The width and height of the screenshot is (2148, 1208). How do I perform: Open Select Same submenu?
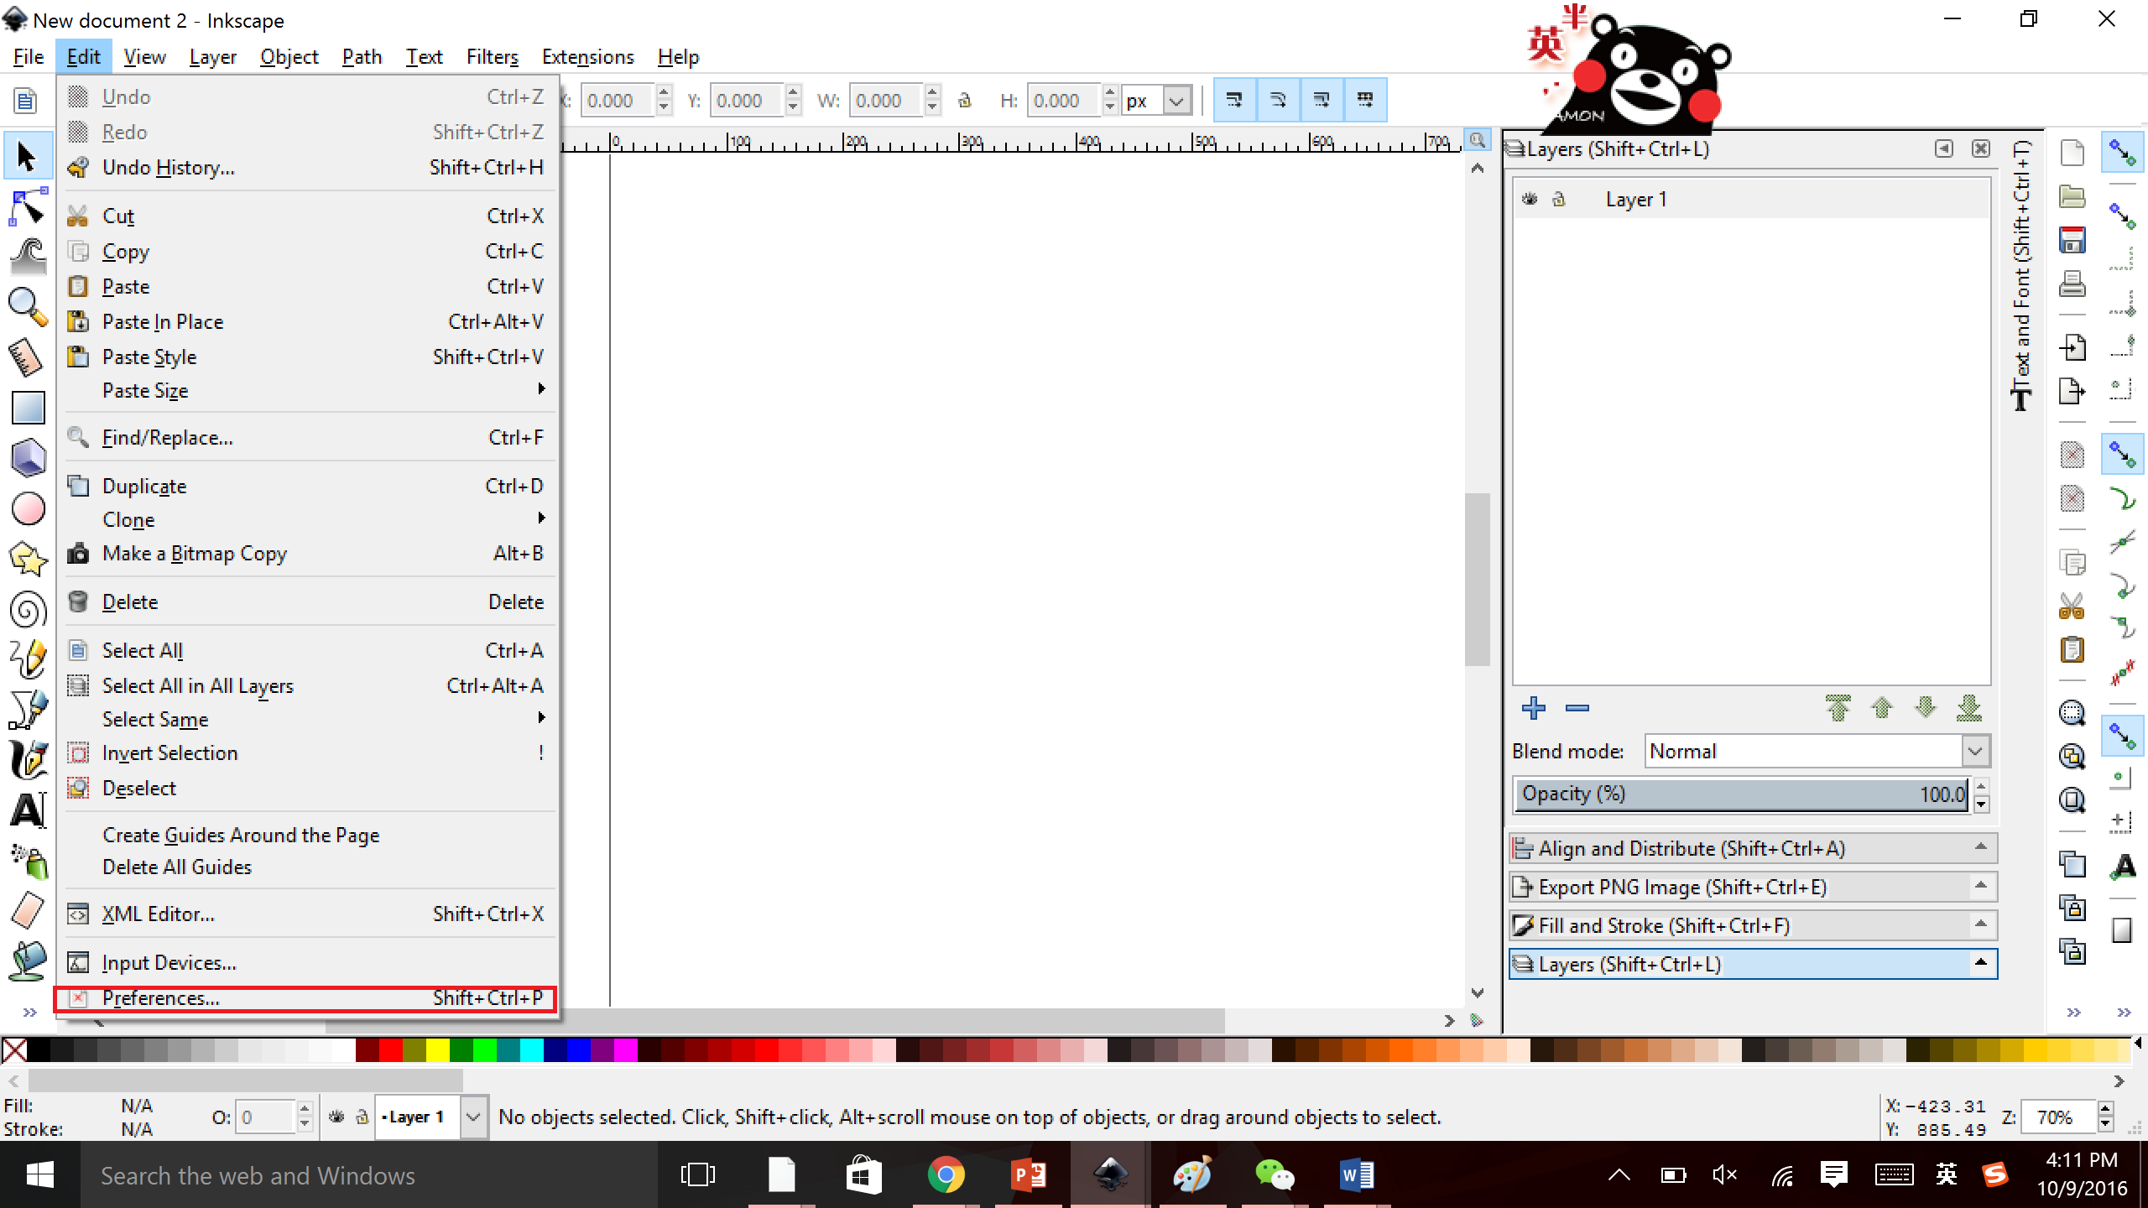(x=306, y=720)
